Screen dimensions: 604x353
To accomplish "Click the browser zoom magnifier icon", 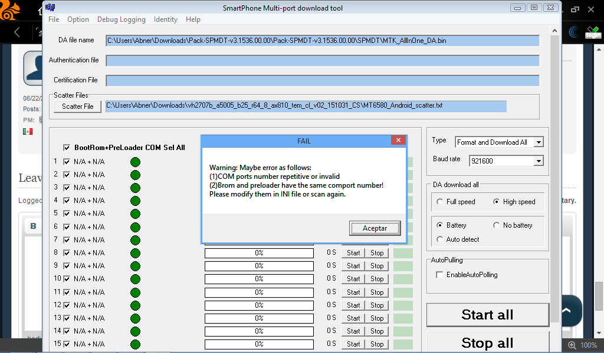I will point(572,345).
